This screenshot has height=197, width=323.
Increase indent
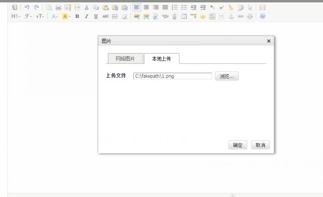[193, 7]
